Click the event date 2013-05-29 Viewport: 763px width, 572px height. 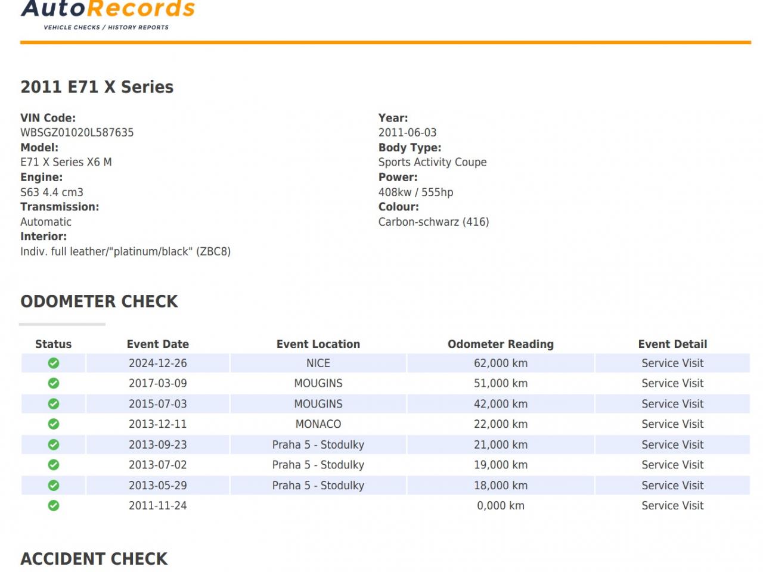158,486
